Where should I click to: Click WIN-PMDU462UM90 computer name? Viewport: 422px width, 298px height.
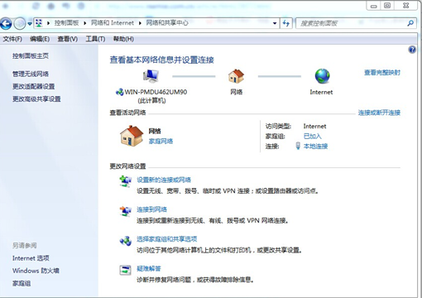point(156,92)
